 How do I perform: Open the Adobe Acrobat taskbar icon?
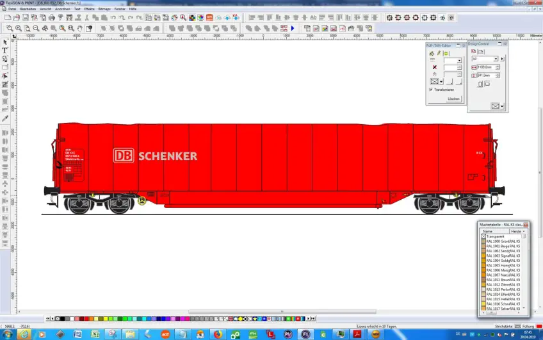click(357, 334)
